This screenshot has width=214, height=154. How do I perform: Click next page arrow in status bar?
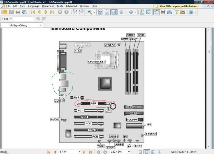pos(84,152)
